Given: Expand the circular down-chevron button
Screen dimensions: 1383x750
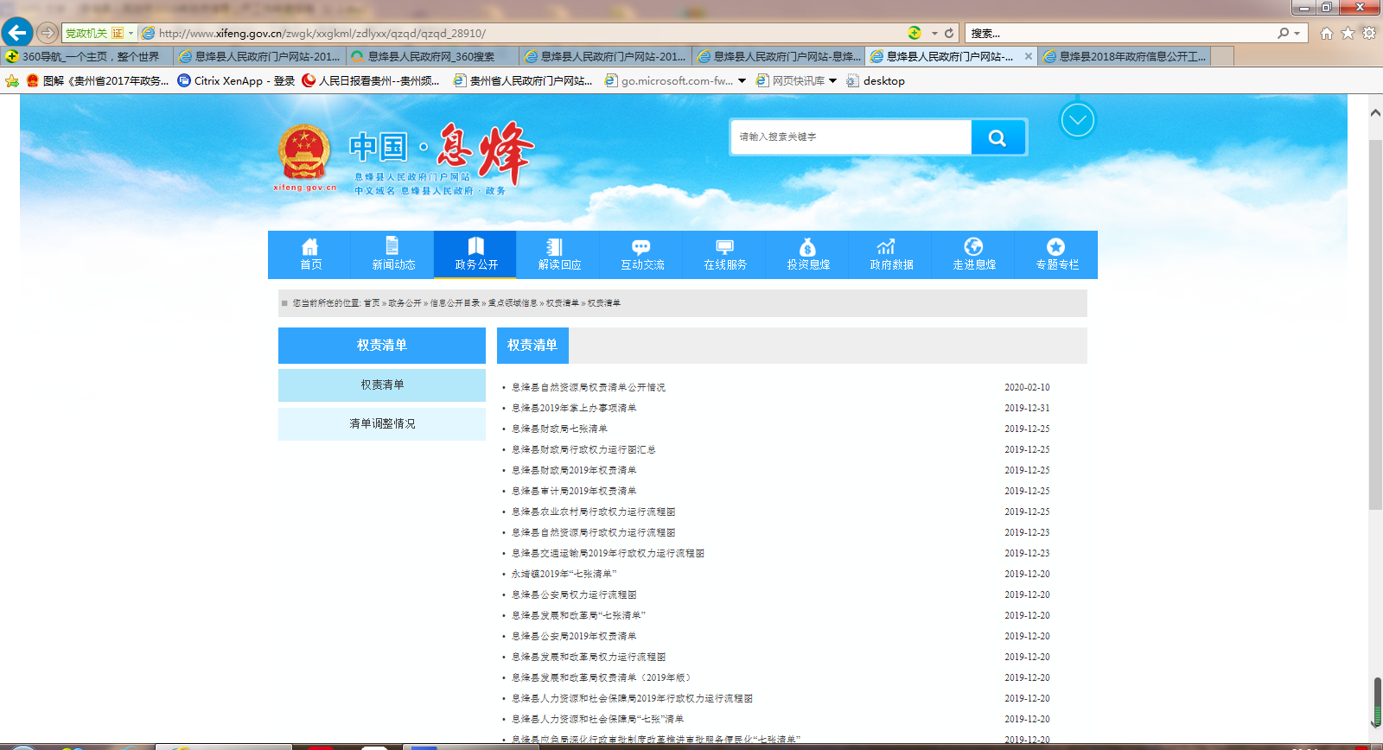Looking at the screenshot, I should pyautogui.click(x=1077, y=120).
